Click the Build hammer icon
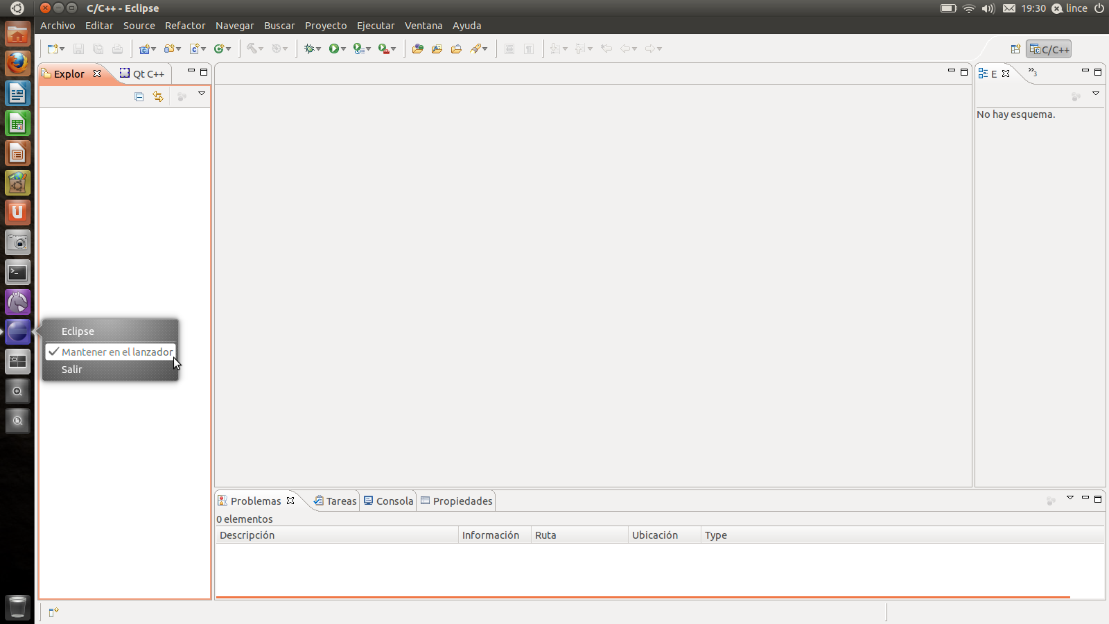Image resolution: width=1109 pixels, height=624 pixels. click(252, 49)
